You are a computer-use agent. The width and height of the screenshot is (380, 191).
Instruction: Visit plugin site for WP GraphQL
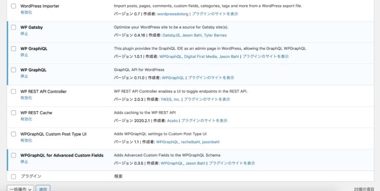[211, 78]
